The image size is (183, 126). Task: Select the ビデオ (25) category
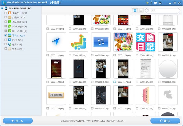[17, 40]
